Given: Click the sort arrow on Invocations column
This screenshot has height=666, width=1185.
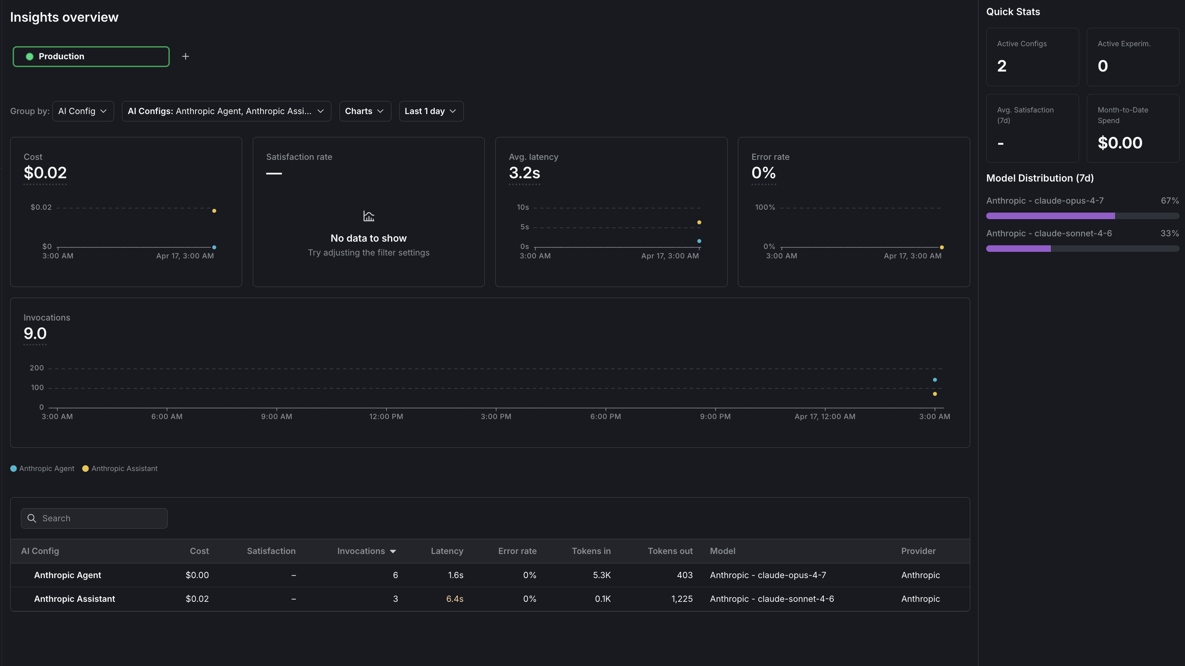Looking at the screenshot, I should (394, 551).
